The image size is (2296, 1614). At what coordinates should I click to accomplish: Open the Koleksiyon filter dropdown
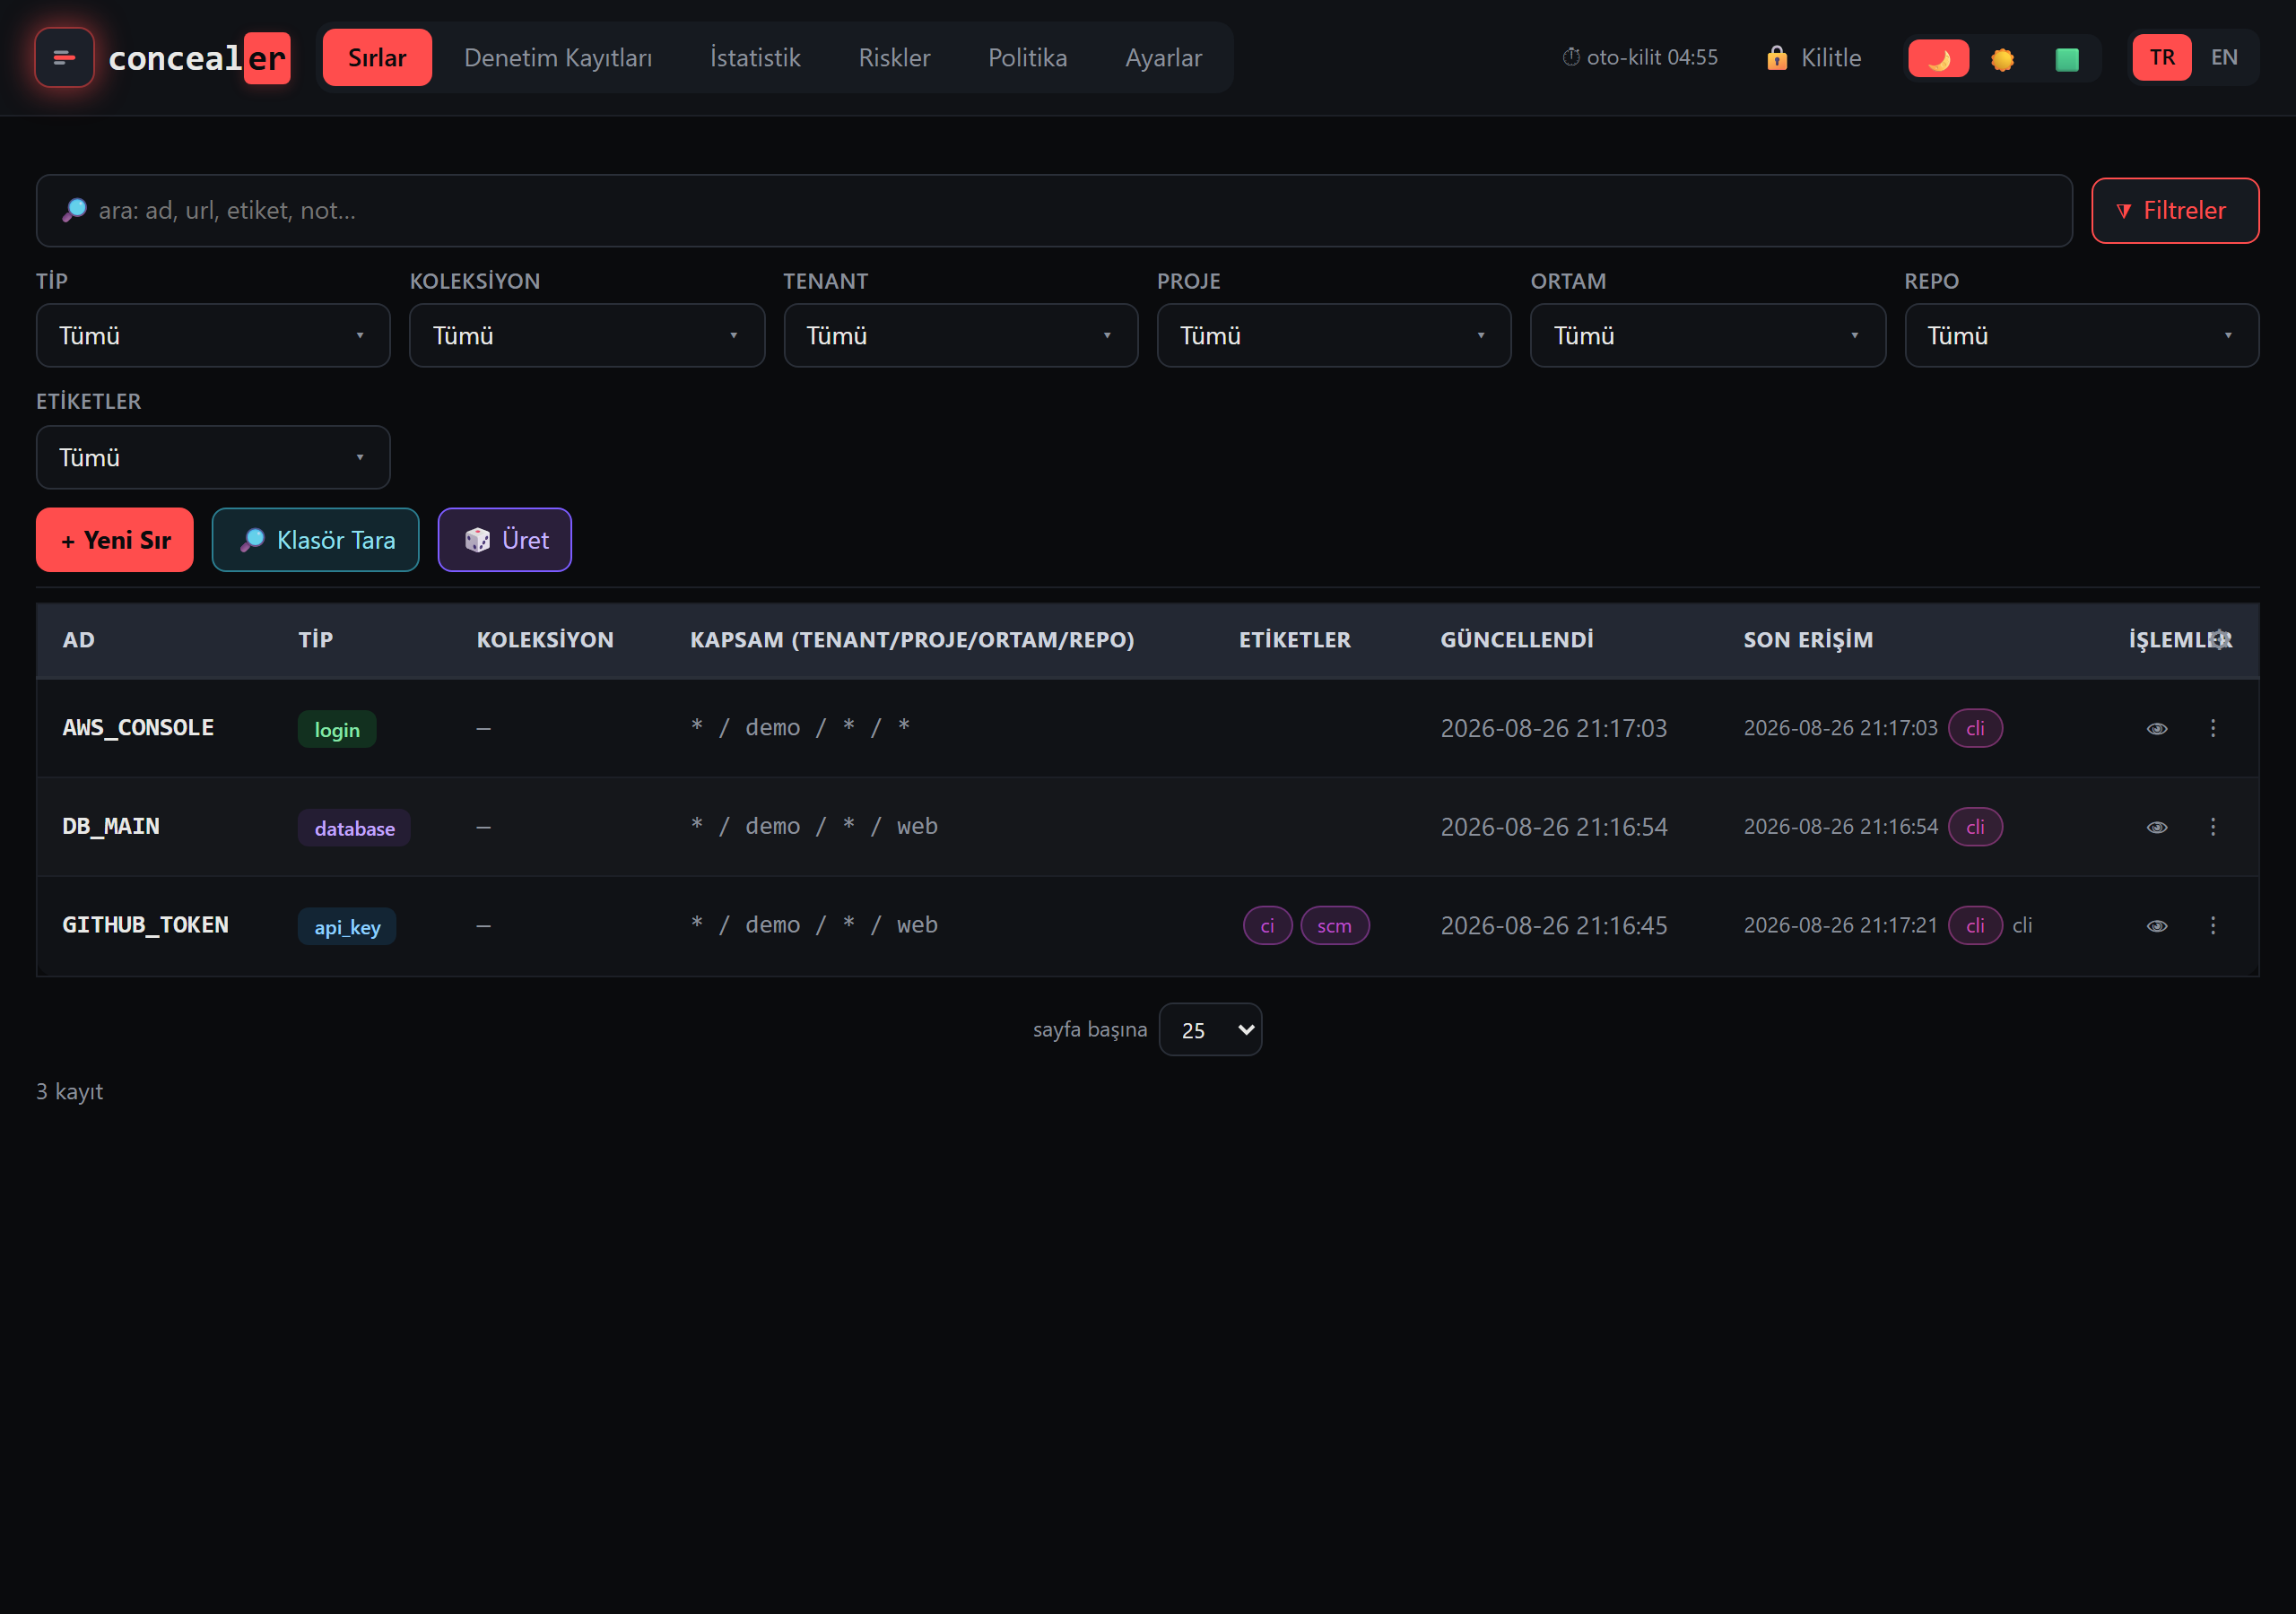click(x=587, y=336)
